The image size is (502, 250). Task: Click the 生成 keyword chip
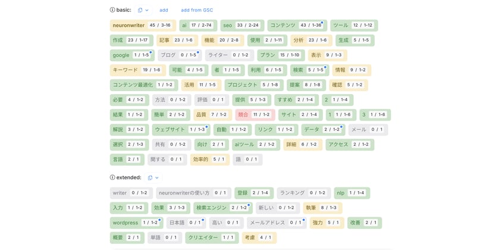click(354, 40)
